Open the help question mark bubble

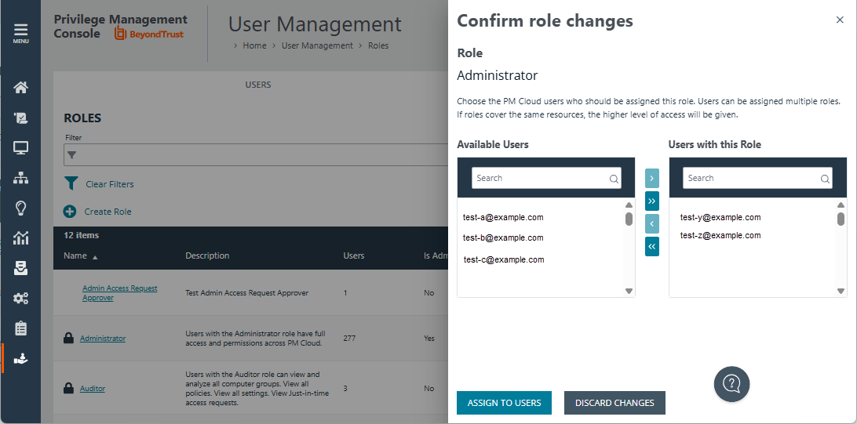(x=731, y=384)
